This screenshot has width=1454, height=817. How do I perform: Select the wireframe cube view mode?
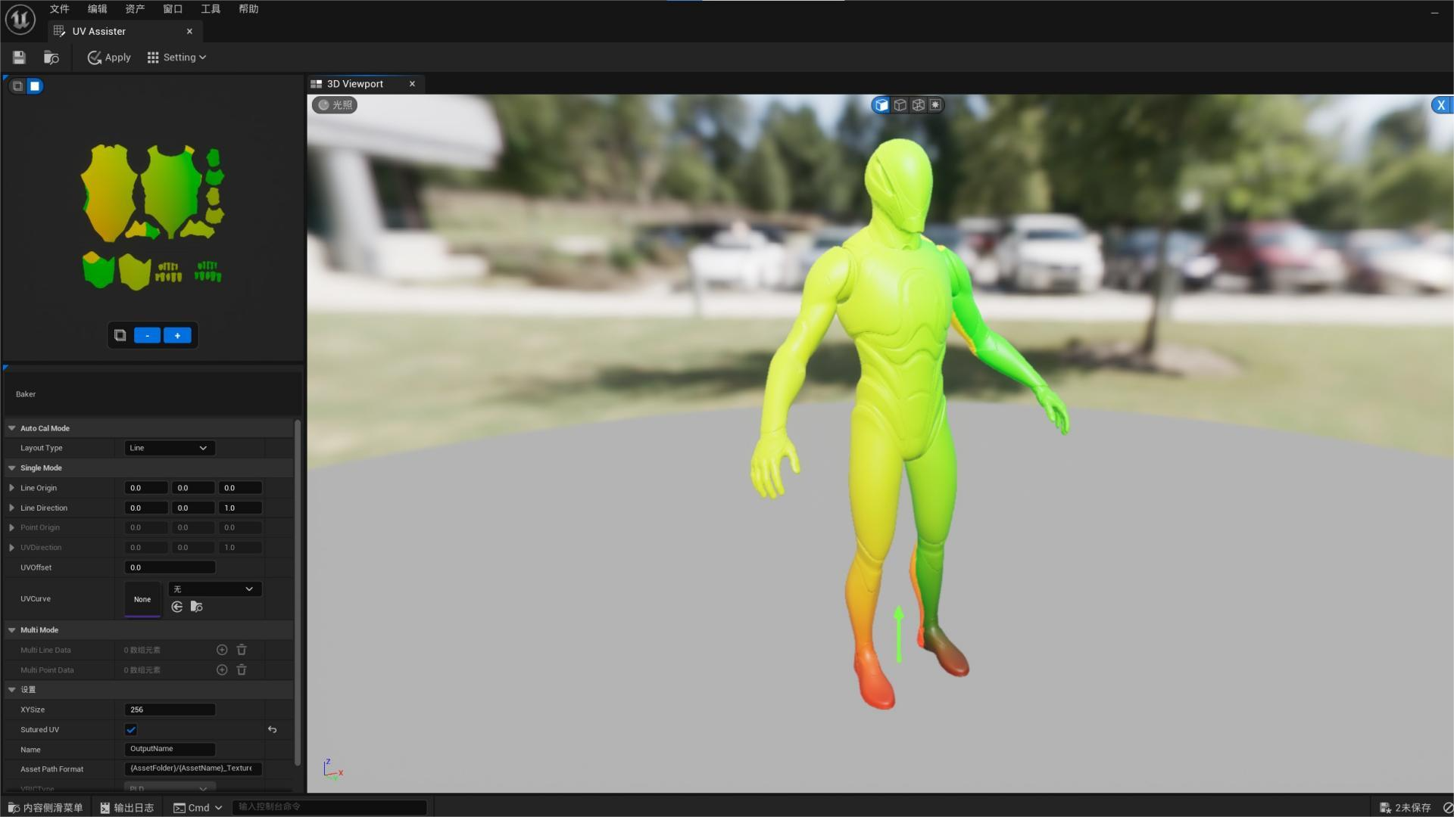coord(918,105)
